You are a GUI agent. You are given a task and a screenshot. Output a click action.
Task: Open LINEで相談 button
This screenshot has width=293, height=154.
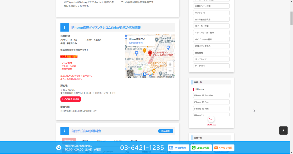coord(201,148)
